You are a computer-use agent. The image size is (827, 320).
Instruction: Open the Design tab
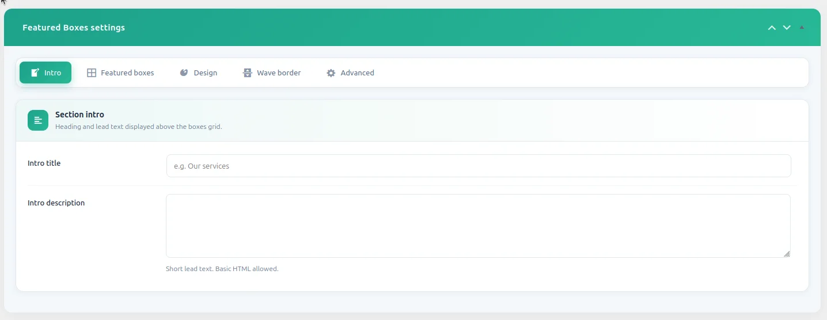[198, 73]
